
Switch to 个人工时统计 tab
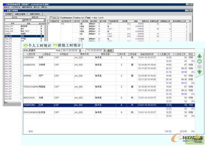(x=37, y=46)
